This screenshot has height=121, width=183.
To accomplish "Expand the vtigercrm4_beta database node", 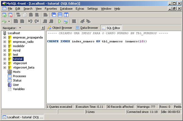I will pos(5,68).
